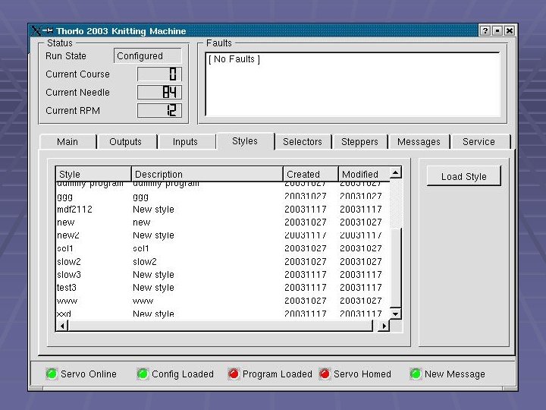Click the Servo Homed red indicator
Screen dimensions: 546x410
(325, 374)
